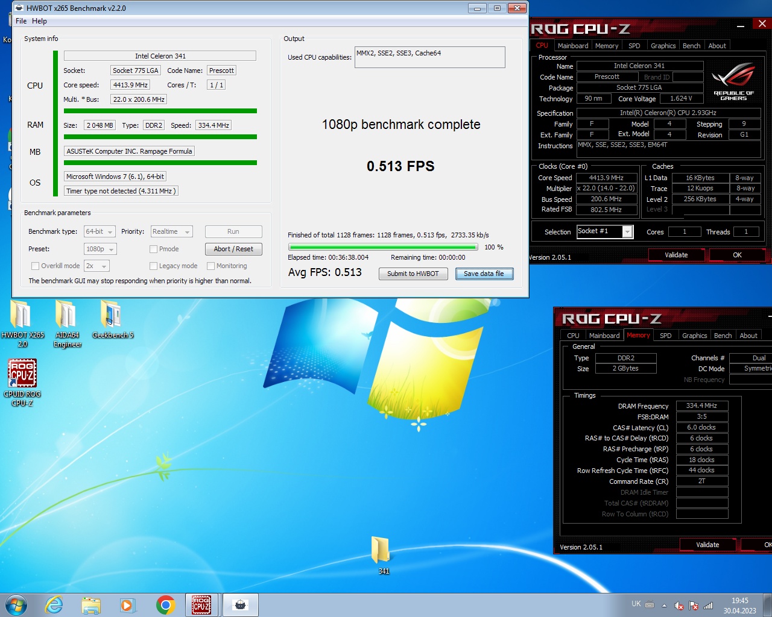The image size is (772, 617).
Task: Open the Windows Start menu
Action: click(x=16, y=605)
